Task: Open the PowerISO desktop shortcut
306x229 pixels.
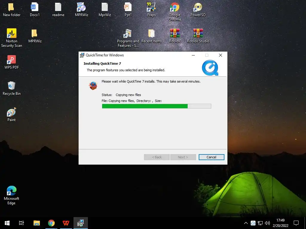Action: (198, 7)
